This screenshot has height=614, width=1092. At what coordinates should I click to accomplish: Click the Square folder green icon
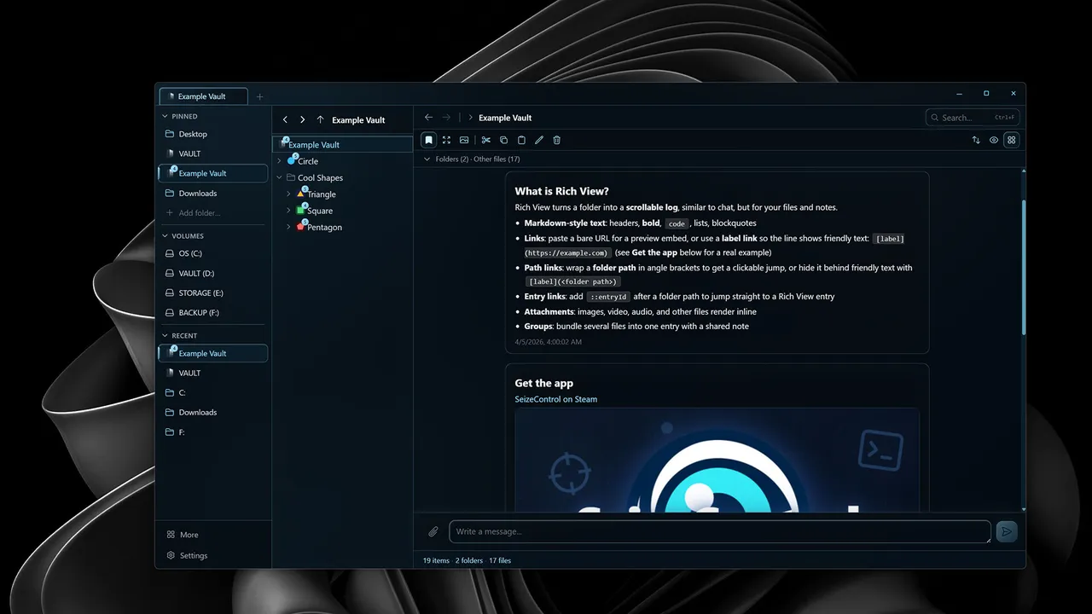pos(301,209)
